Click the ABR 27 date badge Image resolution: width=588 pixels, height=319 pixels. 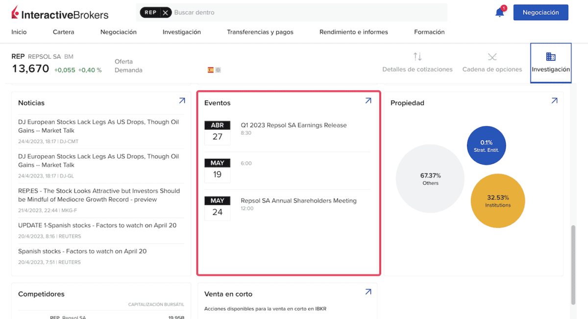click(217, 132)
